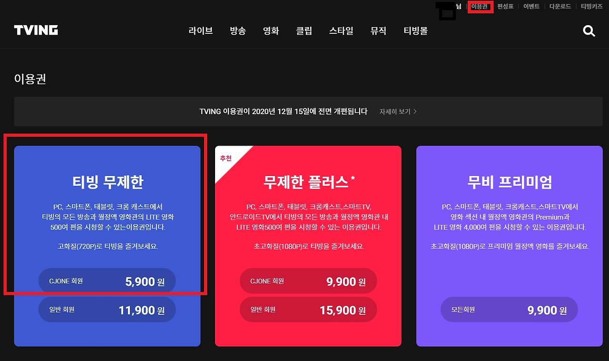Visit 티빙몰 from the navigation
Screen dimensions: 609x361
click(x=416, y=31)
